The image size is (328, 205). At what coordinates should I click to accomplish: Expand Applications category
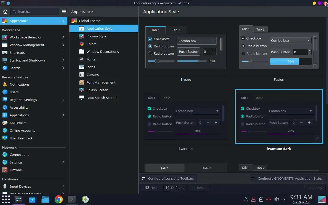click(63, 115)
